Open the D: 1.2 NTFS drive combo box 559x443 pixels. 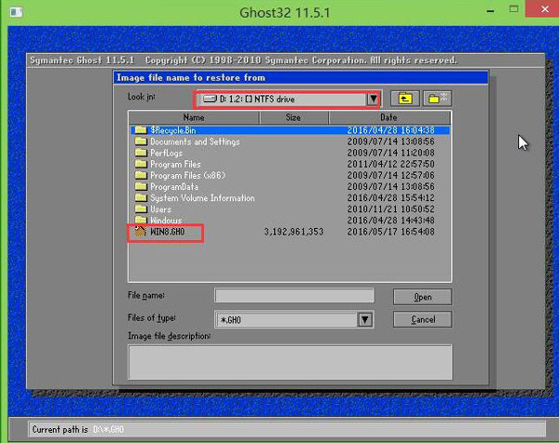click(x=288, y=99)
